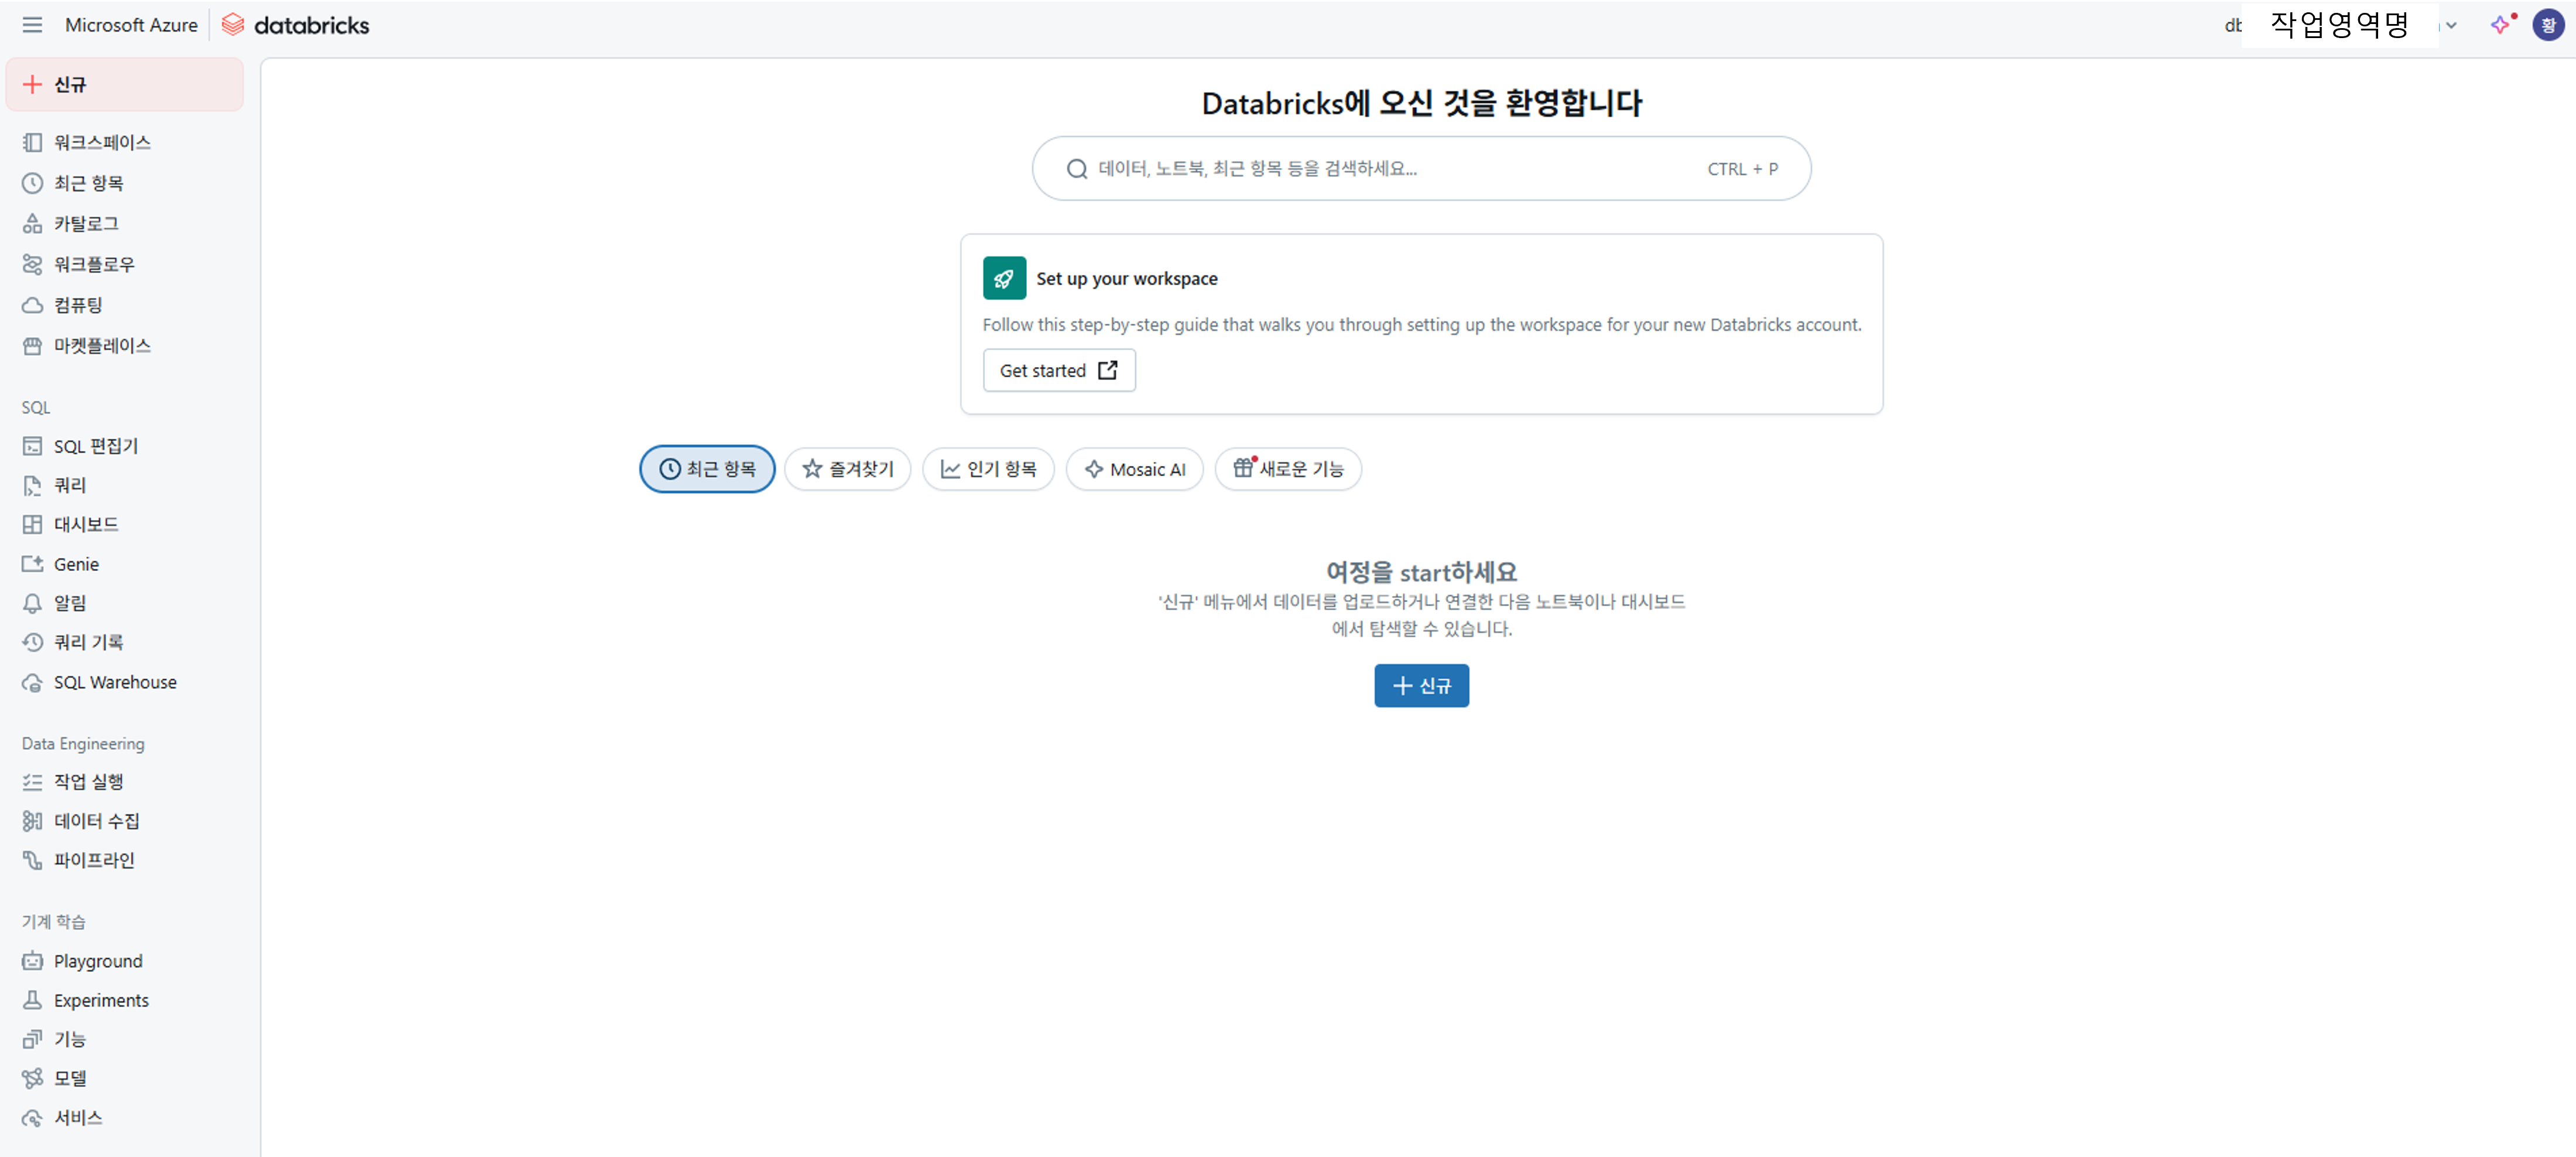
Task: Open 데이터 수집 in sidebar
Action: pos(125,821)
